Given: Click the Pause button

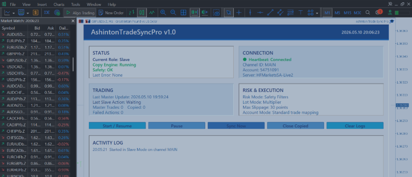Looking at the screenshot, I should coord(177,126).
